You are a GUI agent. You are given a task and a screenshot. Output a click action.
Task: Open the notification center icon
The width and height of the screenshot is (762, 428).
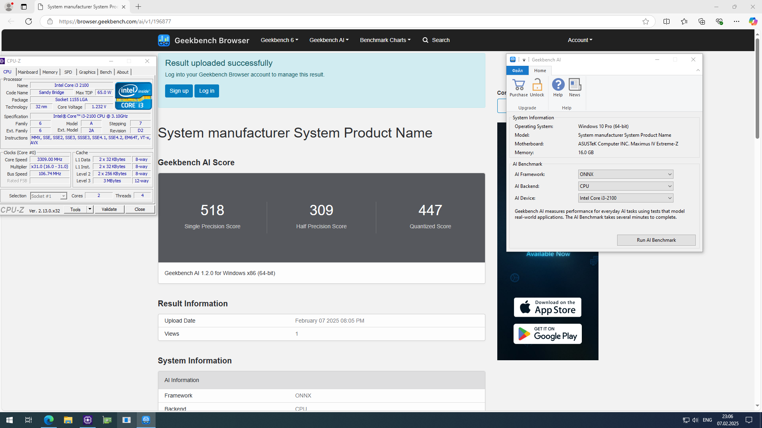tap(749, 420)
